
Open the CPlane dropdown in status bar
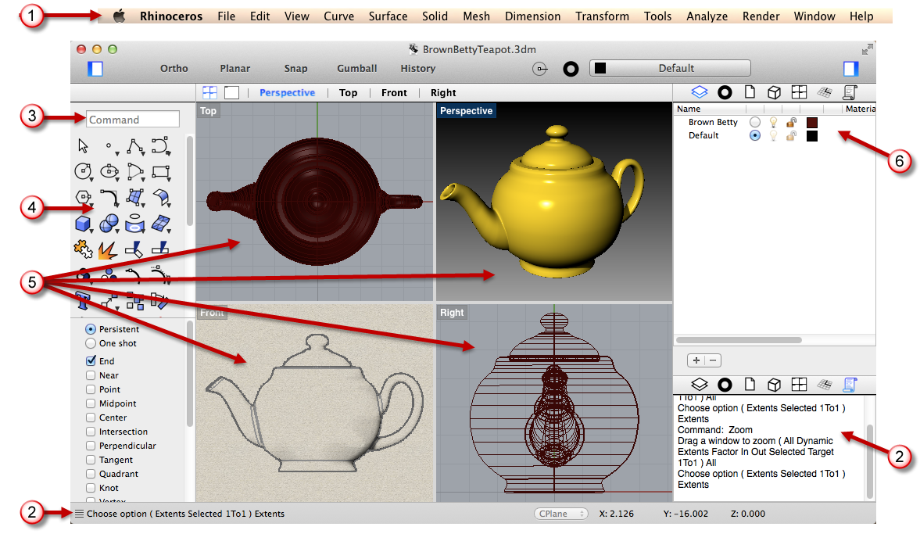[560, 514]
